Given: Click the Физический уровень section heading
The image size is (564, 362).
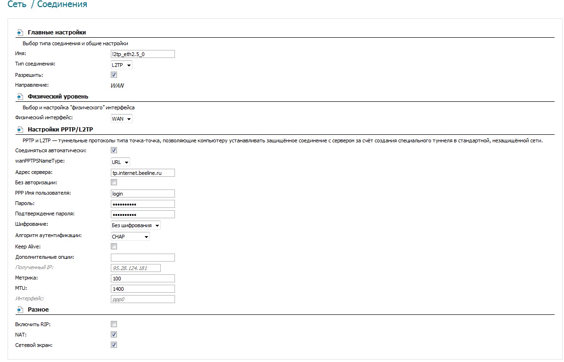Looking at the screenshot, I should point(58,96).
